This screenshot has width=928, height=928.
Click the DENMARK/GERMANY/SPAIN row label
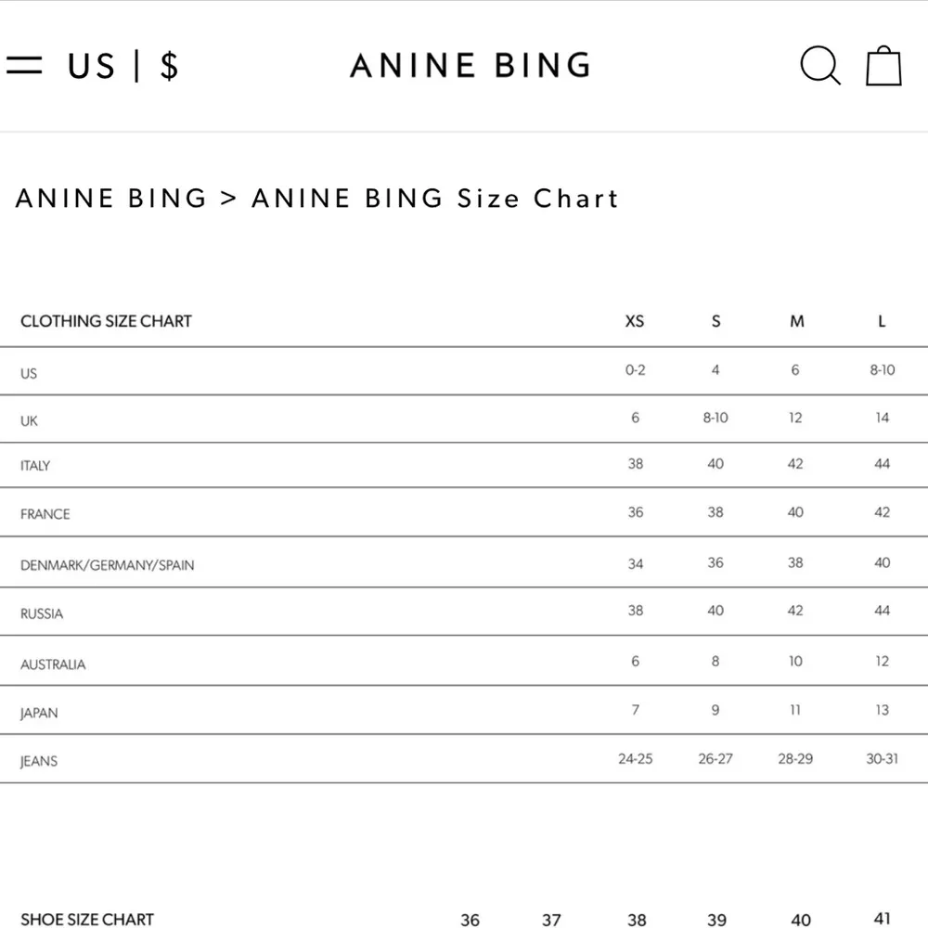(x=108, y=564)
